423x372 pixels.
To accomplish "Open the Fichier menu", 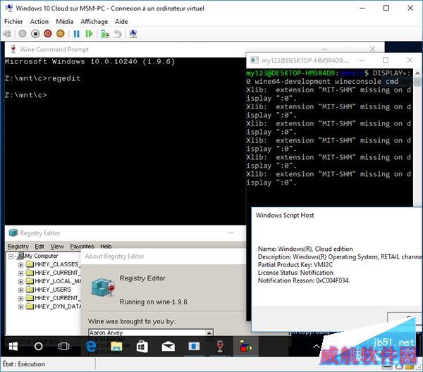I will coord(13,22).
